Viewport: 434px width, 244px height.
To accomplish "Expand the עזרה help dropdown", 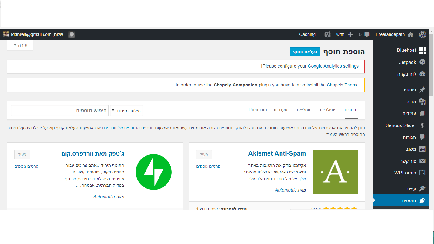I will (x=20, y=45).
